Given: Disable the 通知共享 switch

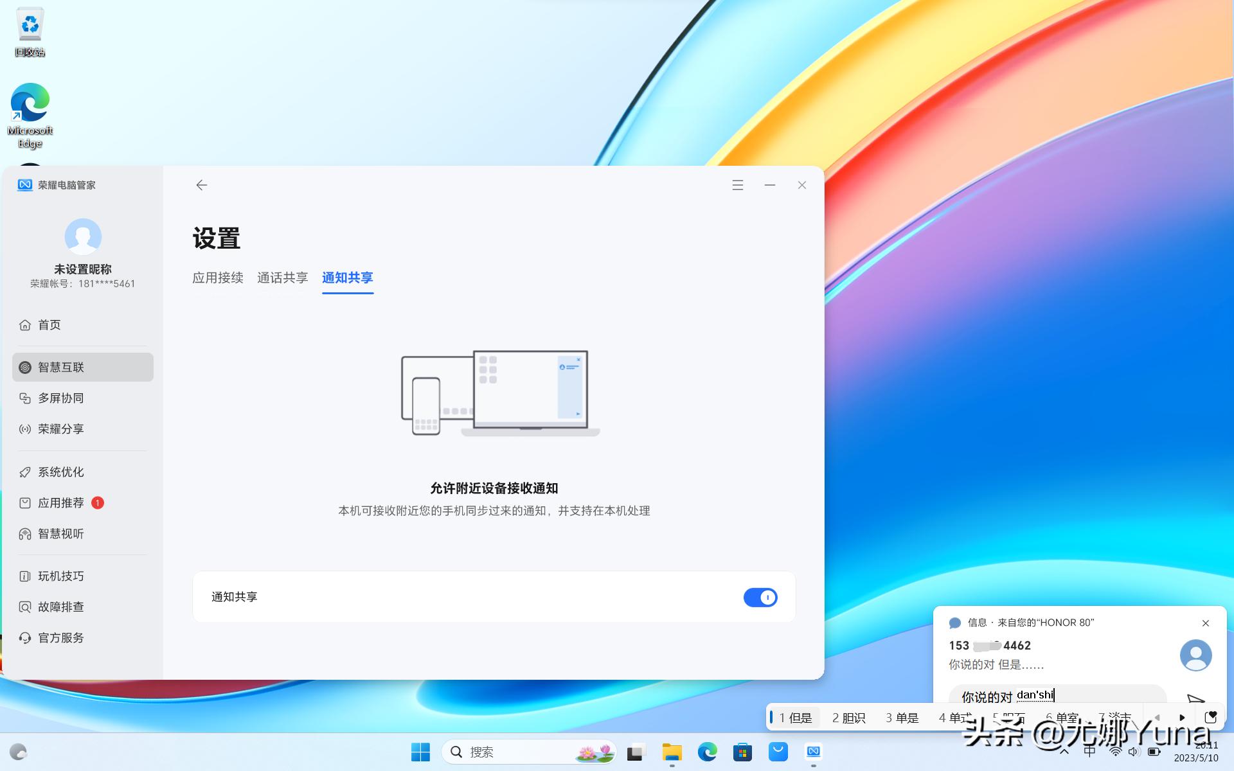Looking at the screenshot, I should tap(760, 597).
